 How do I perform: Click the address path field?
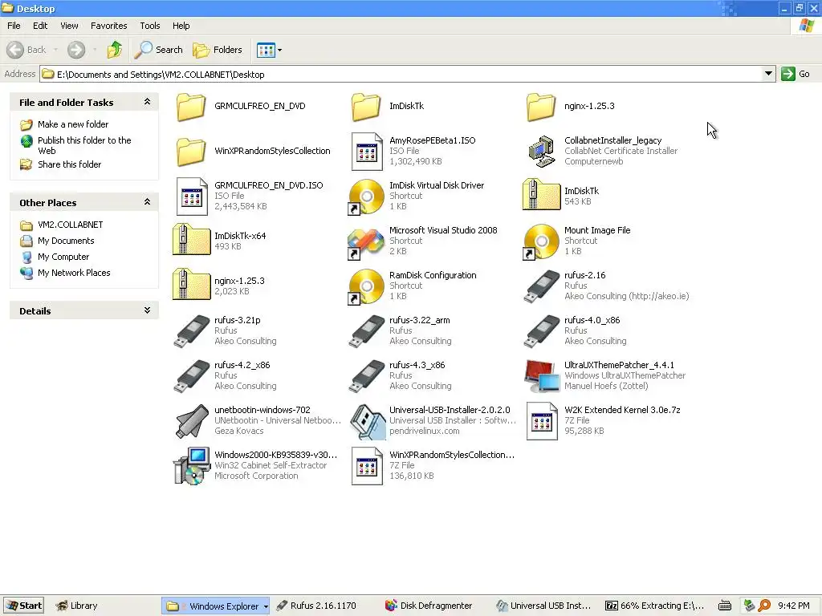(402, 74)
